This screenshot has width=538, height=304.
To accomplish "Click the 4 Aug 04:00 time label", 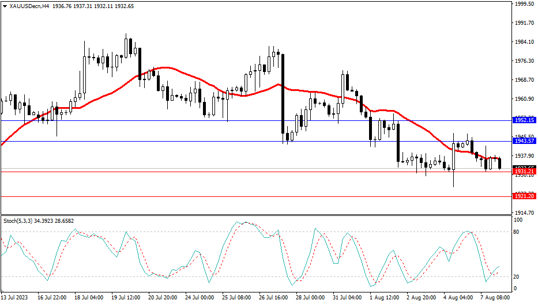I will pos(458,298).
